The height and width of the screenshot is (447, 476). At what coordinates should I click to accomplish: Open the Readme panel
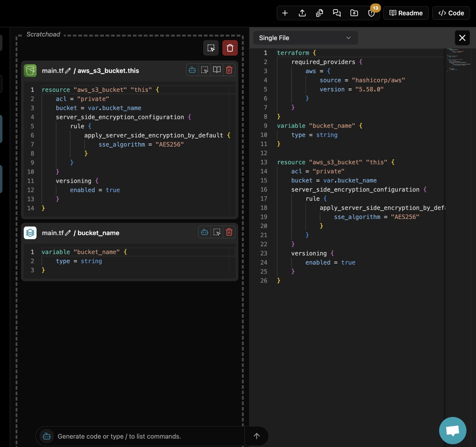tap(406, 13)
